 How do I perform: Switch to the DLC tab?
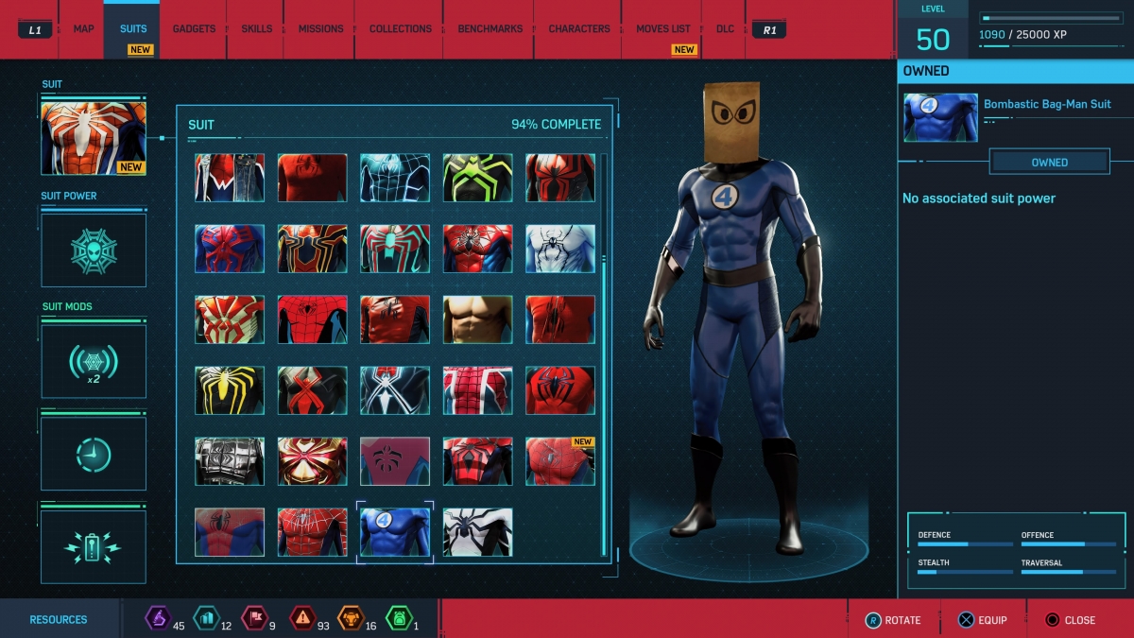coord(725,29)
